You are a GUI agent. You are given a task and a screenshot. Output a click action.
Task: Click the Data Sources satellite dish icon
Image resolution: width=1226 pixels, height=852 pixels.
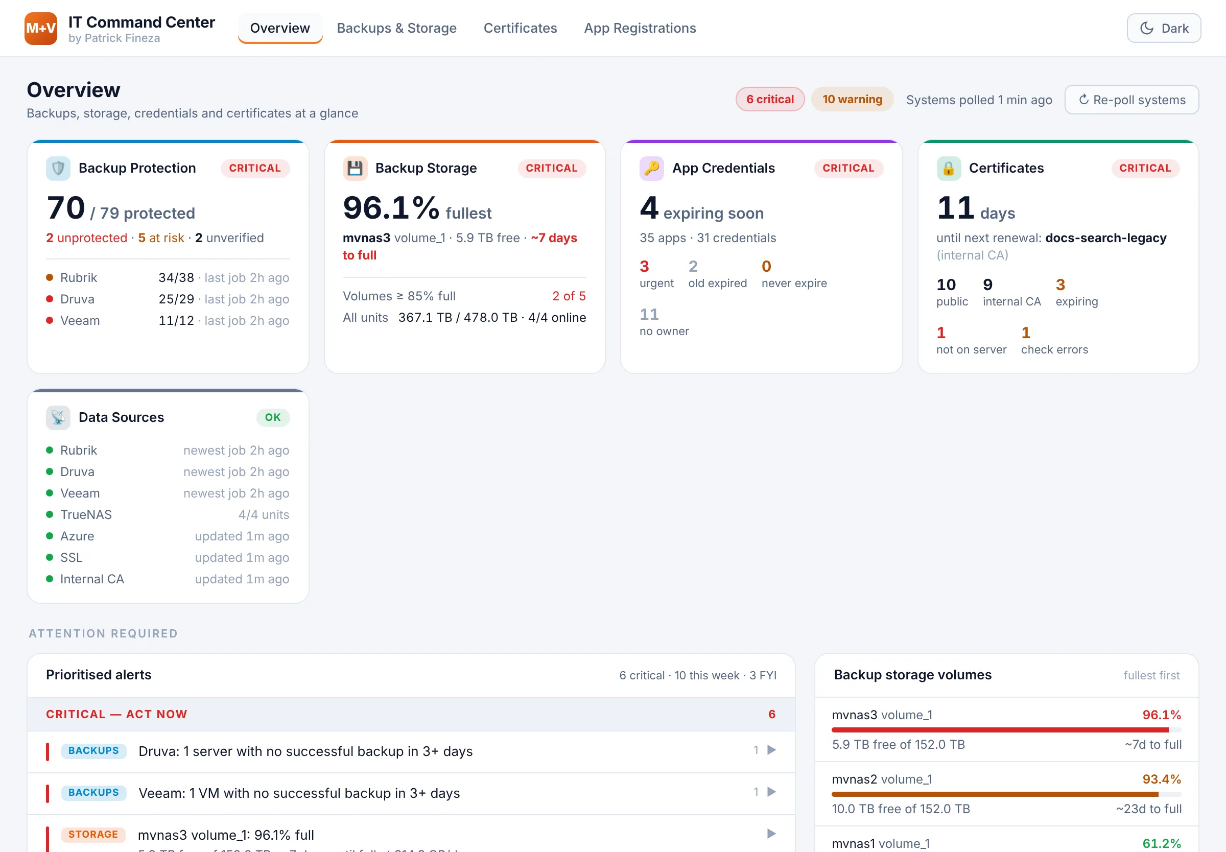[x=58, y=417]
